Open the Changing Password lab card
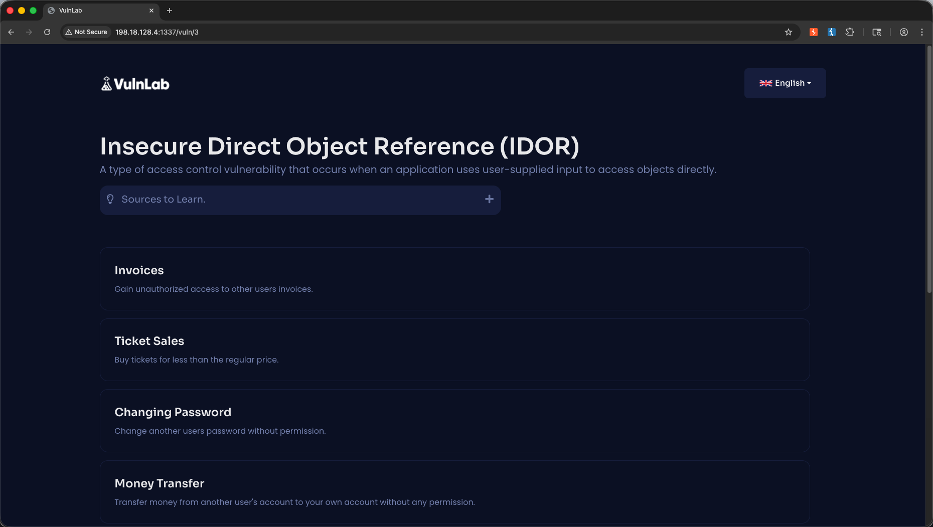Image resolution: width=933 pixels, height=527 pixels. 455,421
